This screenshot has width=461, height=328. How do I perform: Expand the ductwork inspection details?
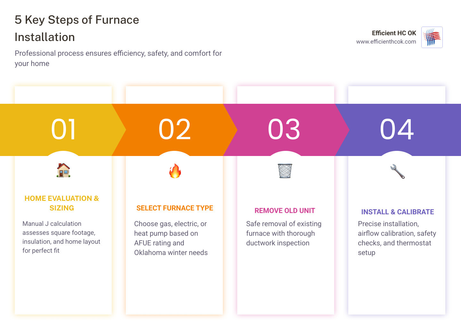point(283,233)
